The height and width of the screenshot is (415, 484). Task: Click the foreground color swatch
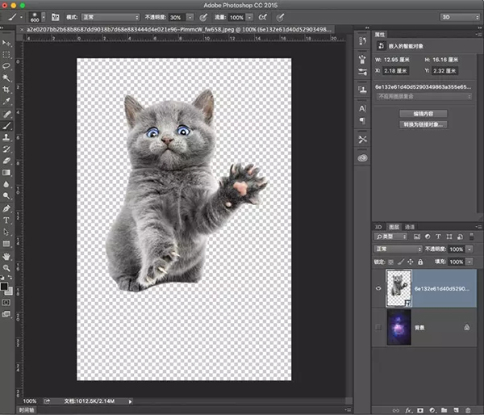coord(4,285)
